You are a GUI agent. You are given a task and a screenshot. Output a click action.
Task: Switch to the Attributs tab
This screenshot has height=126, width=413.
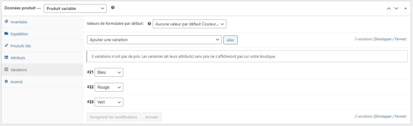click(18, 58)
